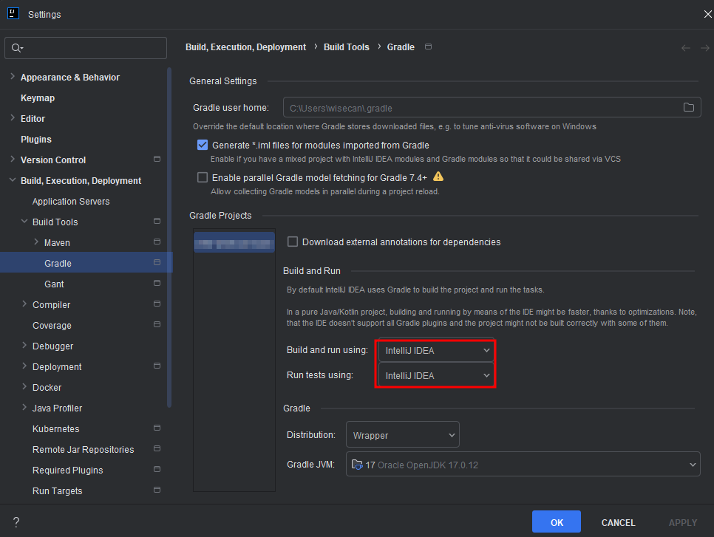Click the warning icon next to parallel model fetching
This screenshot has width=714, height=537.
click(438, 177)
